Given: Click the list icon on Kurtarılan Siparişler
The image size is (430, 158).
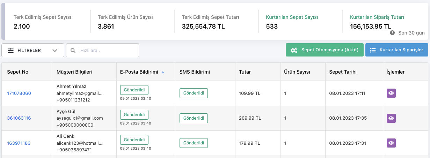Looking at the screenshot, I should [x=373, y=50].
